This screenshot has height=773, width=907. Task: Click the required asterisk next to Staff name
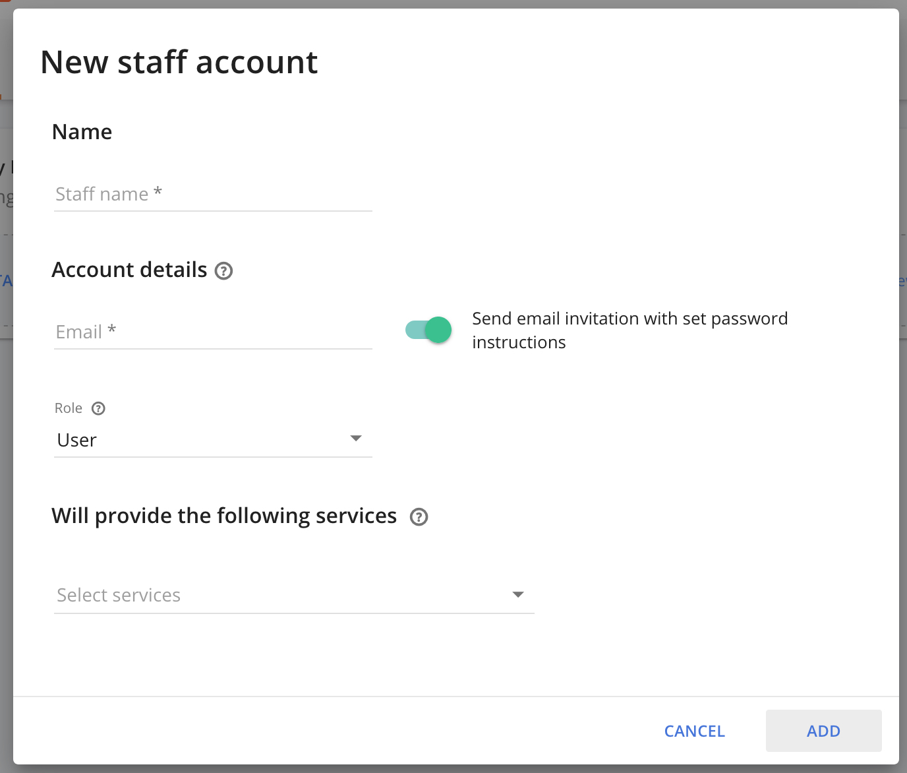(x=157, y=192)
